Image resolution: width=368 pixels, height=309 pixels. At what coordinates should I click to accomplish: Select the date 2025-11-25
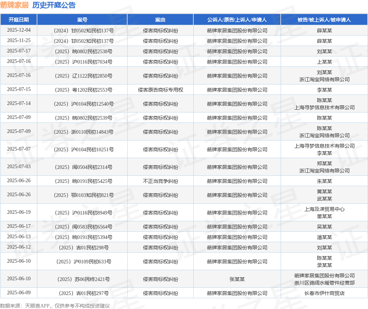coord(19,41)
